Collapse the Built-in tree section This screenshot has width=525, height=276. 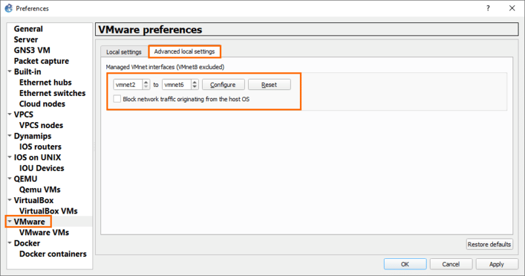coord(9,72)
